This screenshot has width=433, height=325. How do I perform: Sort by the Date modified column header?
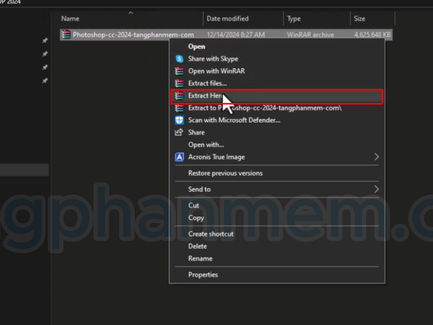point(227,18)
